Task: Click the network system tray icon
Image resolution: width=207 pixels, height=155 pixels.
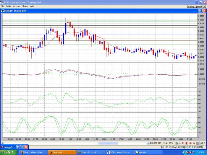Action: 193,152
